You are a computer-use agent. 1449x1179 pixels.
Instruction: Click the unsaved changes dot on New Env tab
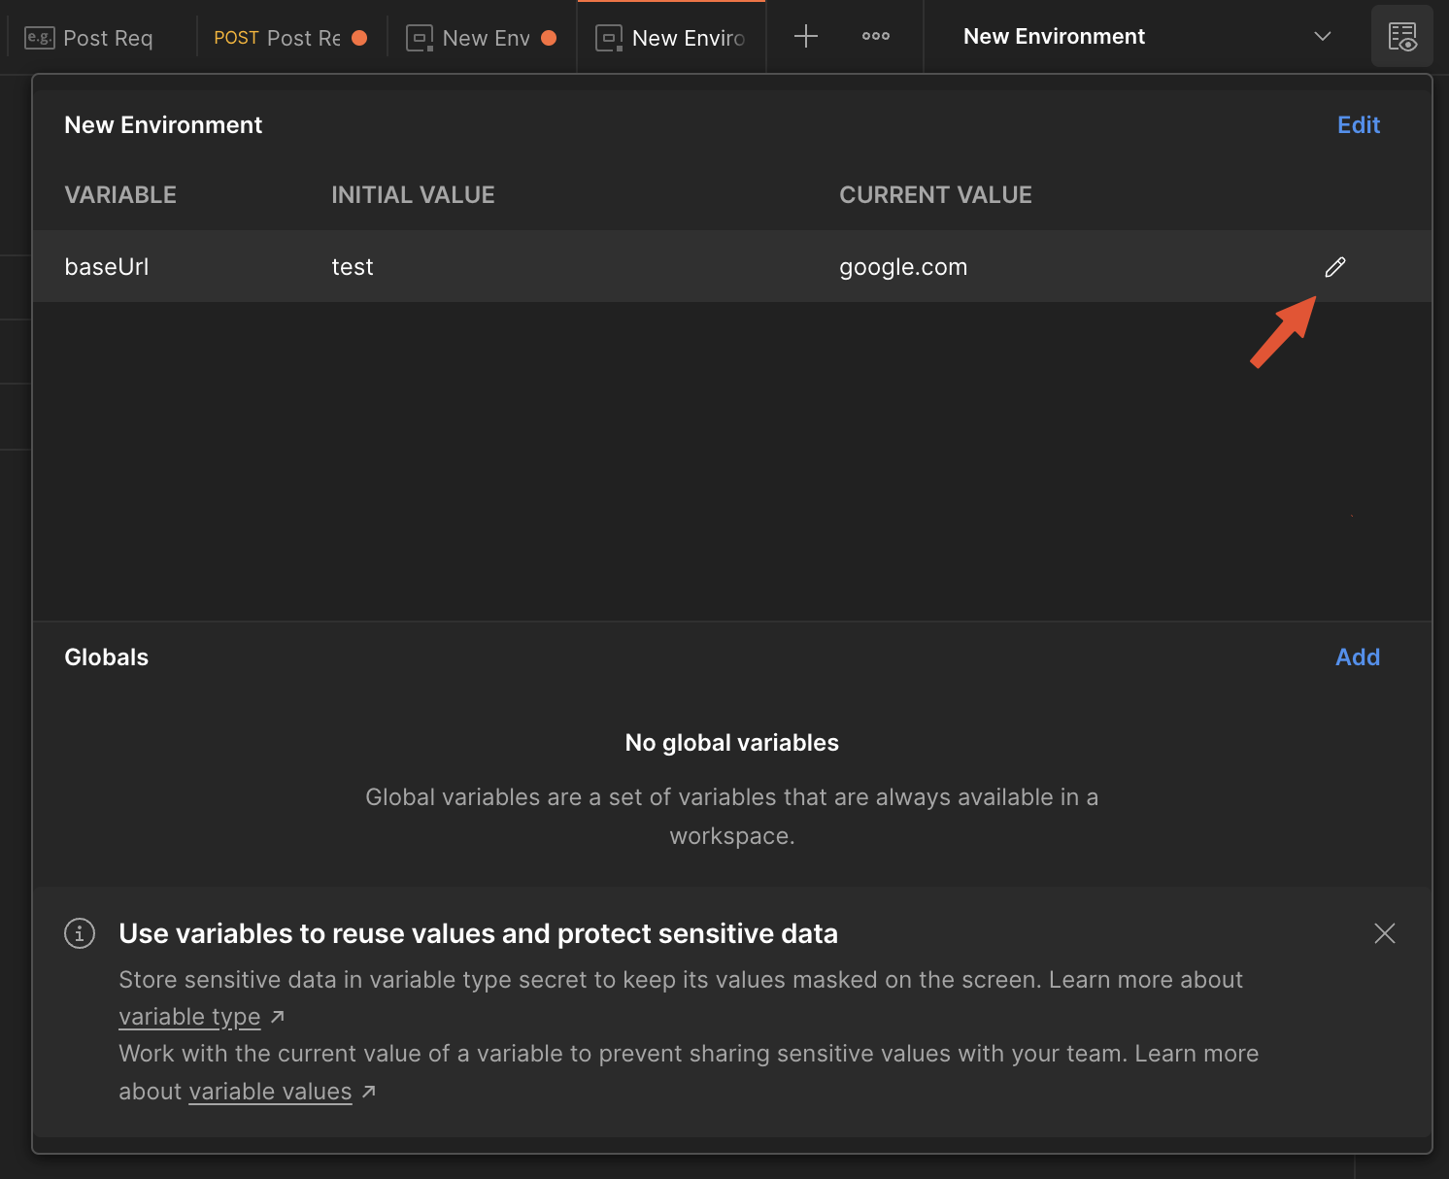pyautogui.click(x=549, y=38)
